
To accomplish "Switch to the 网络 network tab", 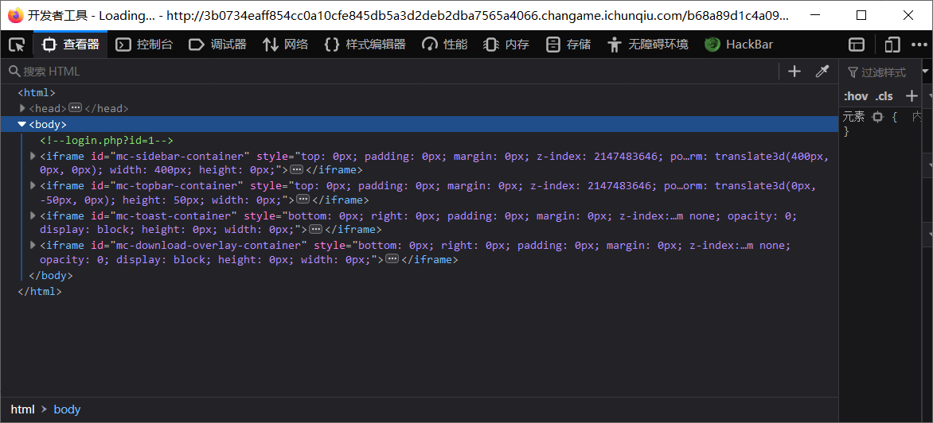I will click(287, 44).
